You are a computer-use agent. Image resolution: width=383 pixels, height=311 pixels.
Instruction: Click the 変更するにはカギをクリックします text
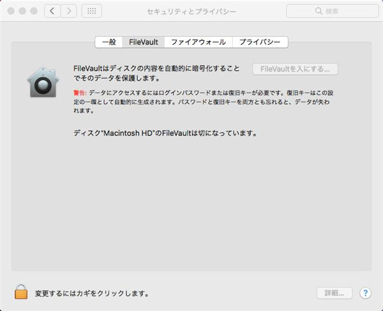(x=92, y=293)
